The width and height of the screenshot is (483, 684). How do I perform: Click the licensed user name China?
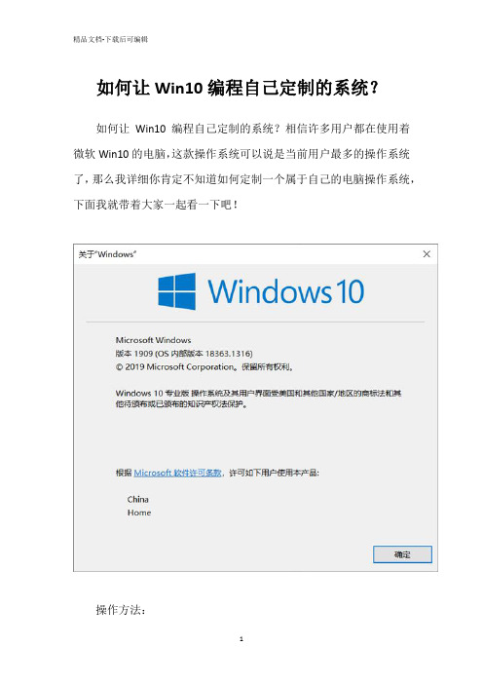(x=137, y=500)
